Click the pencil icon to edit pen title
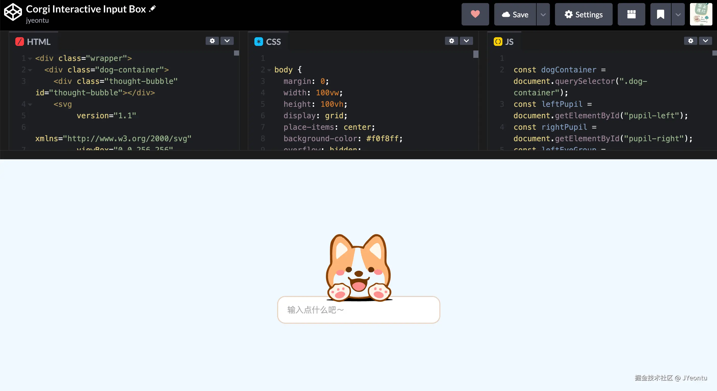717x391 pixels. [x=153, y=9]
